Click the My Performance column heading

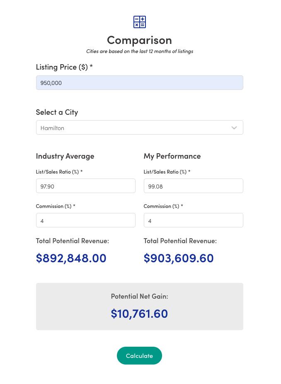pyautogui.click(x=172, y=156)
